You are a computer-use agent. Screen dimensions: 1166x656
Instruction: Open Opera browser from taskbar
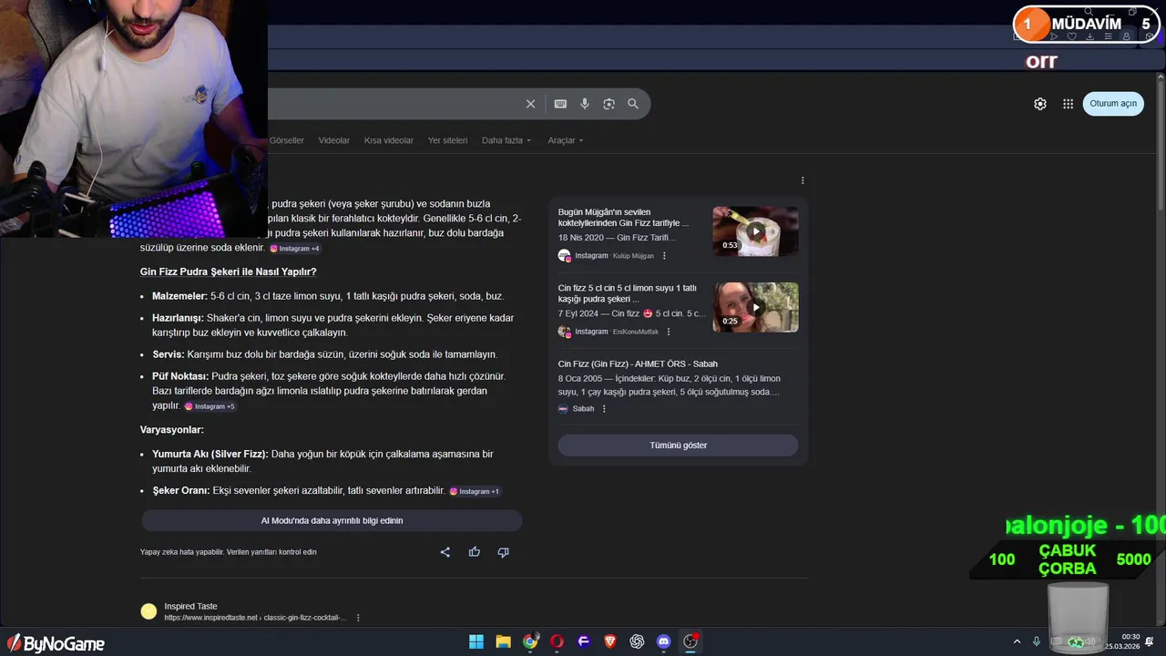[x=557, y=641]
